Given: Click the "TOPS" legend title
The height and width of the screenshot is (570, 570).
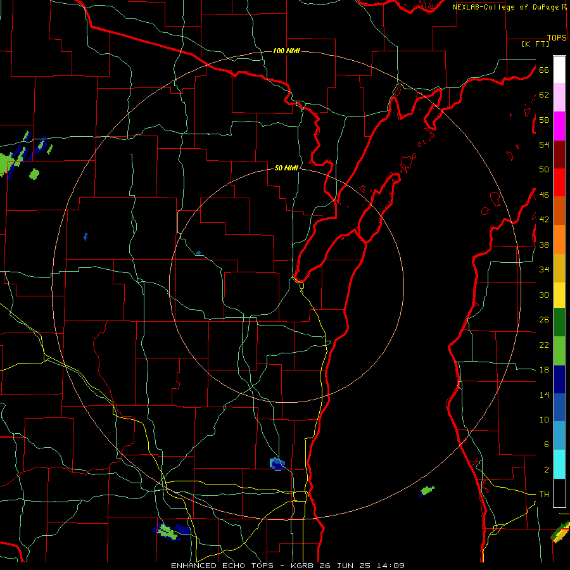Looking at the screenshot, I should click(x=557, y=37).
